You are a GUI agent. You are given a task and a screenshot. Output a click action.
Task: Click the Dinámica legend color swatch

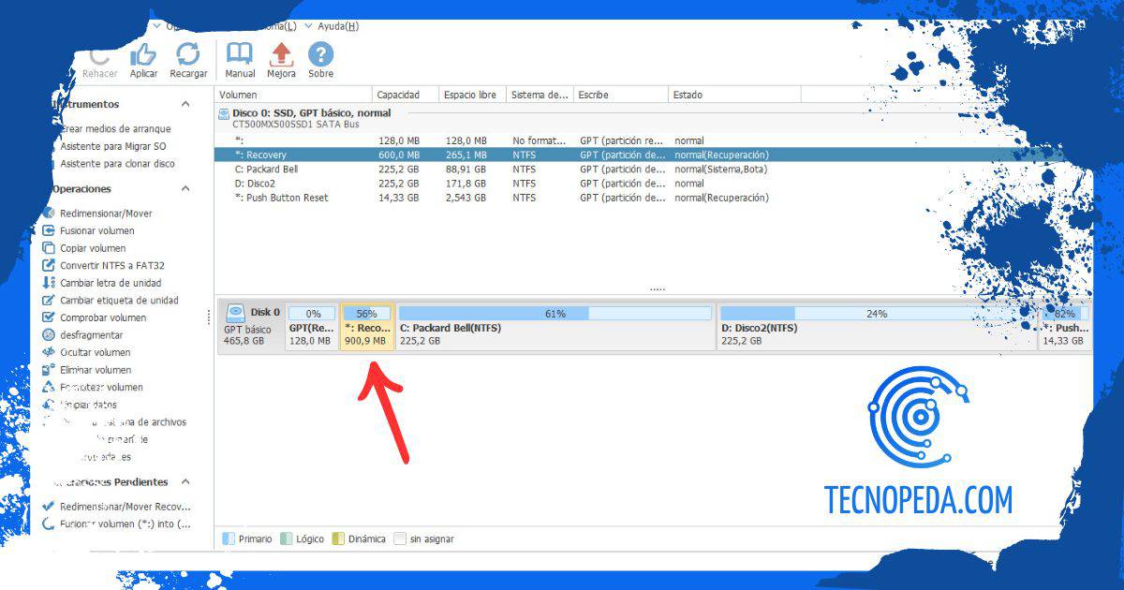coord(338,538)
